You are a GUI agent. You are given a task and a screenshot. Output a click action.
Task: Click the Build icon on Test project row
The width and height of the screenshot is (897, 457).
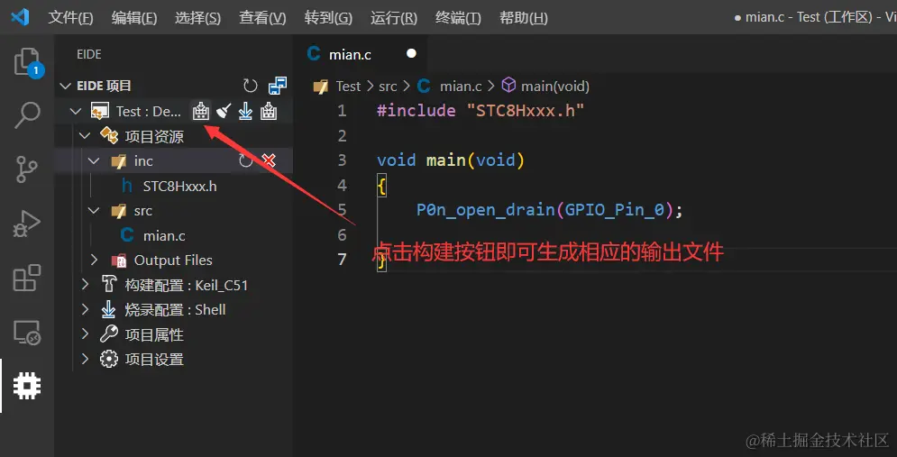pyautogui.click(x=200, y=111)
